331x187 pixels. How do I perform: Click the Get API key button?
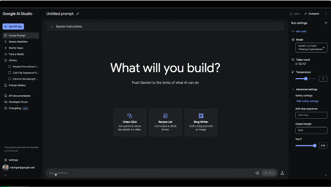tap(13, 27)
